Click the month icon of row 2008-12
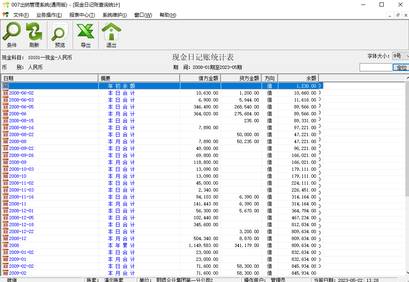The image size is (409, 282). [x=5, y=238]
